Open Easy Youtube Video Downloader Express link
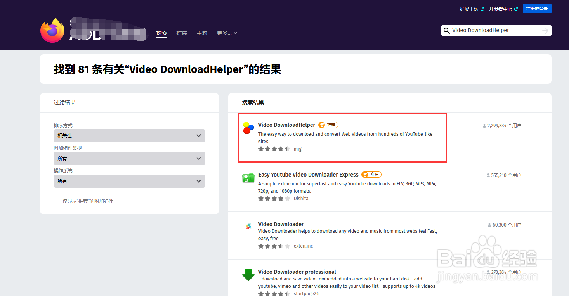Screen dimensions: 569x296 pyautogui.click(x=309, y=175)
